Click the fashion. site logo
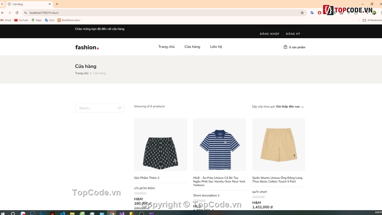Image resolution: width=382 pixels, height=215 pixels. [86, 47]
